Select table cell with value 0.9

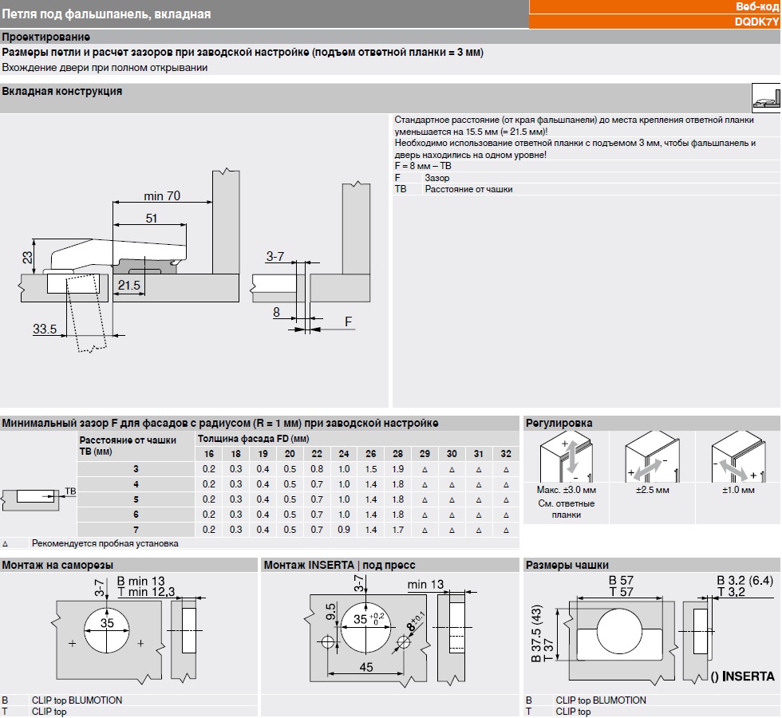pos(344,530)
